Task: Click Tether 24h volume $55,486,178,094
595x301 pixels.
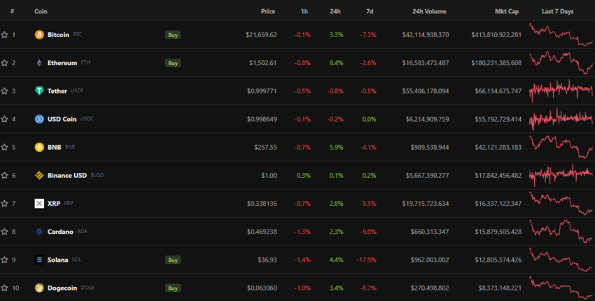Action: [x=426, y=91]
